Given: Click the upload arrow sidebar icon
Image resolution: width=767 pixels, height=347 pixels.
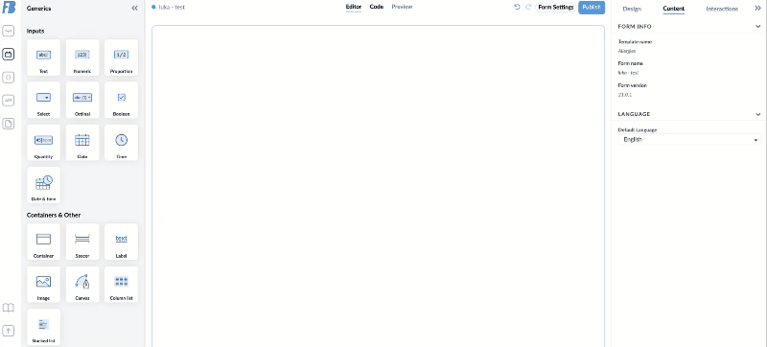Looking at the screenshot, I should (x=9, y=331).
